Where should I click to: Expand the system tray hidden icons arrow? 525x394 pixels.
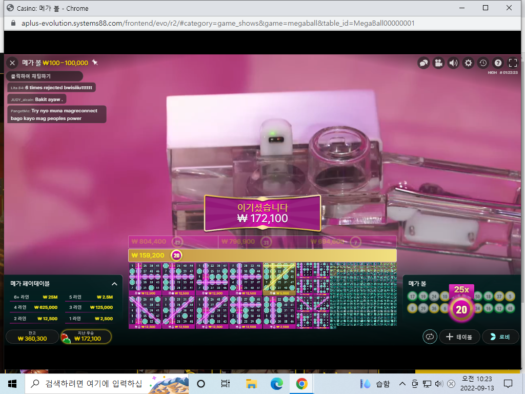click(402, 384)
